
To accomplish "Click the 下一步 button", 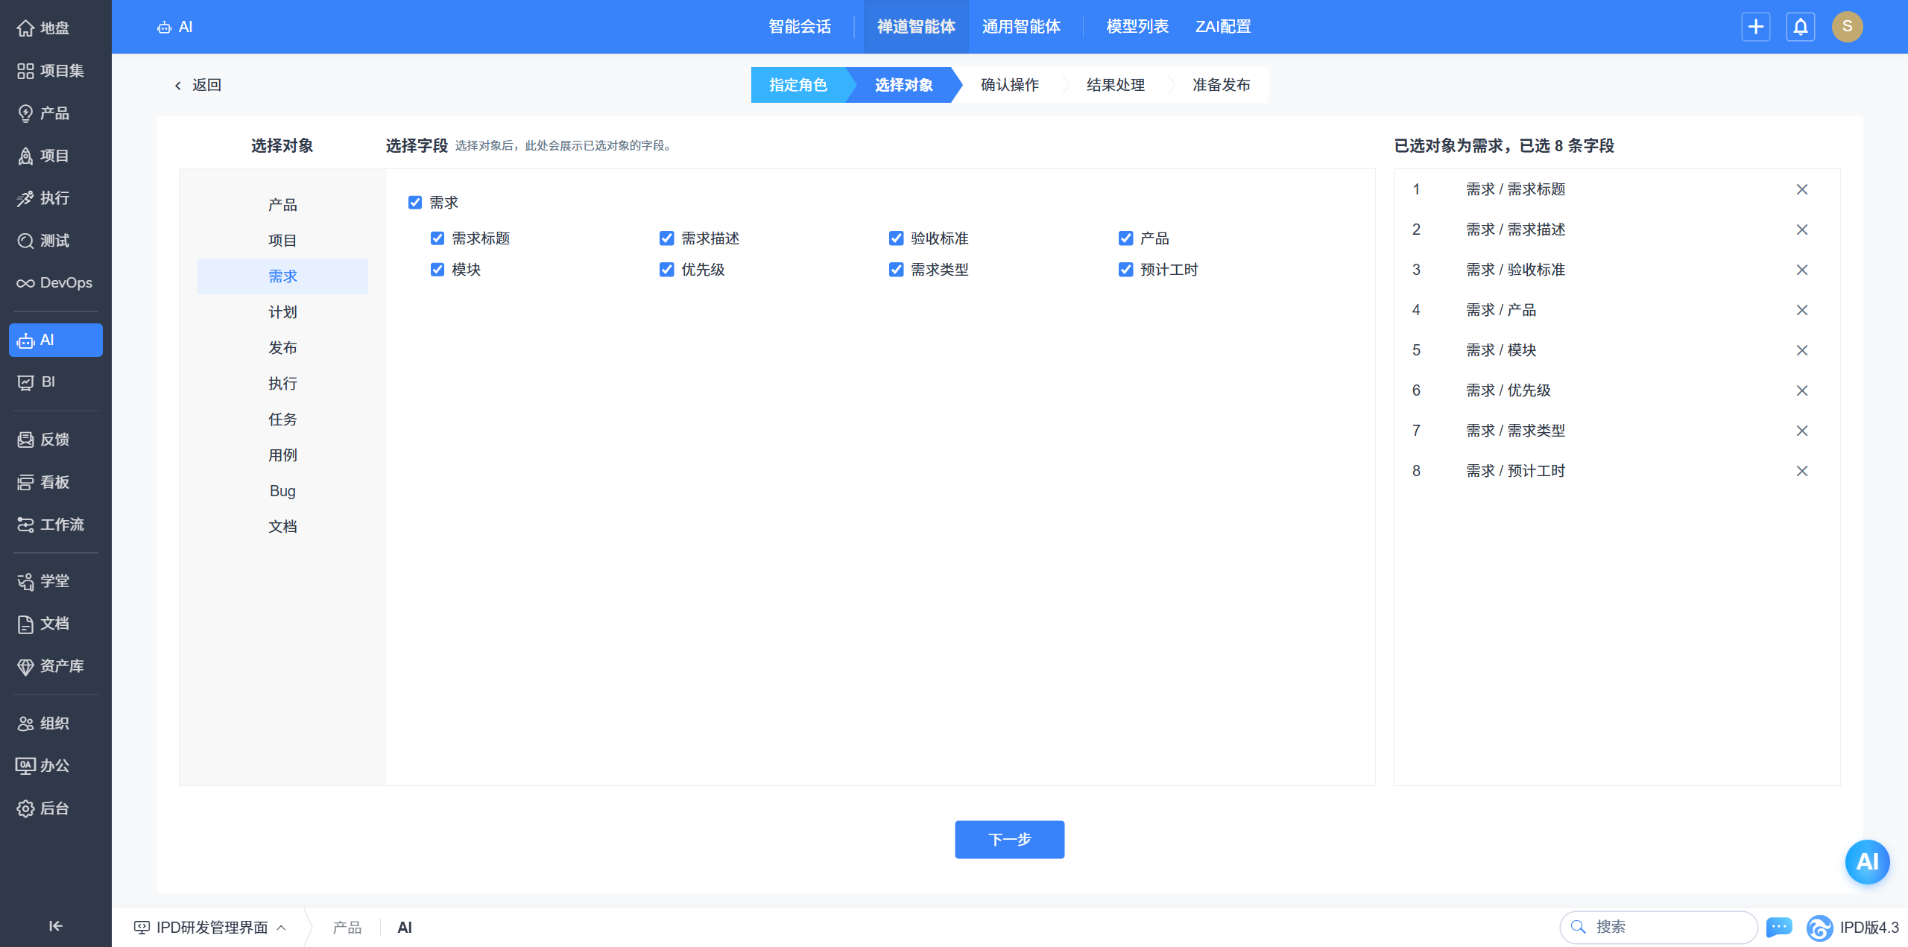I will tap(1009, 839).
